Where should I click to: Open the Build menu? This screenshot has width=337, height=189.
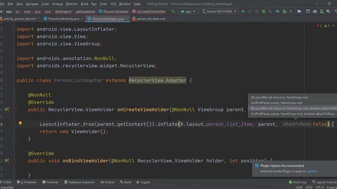click(84, 4)
